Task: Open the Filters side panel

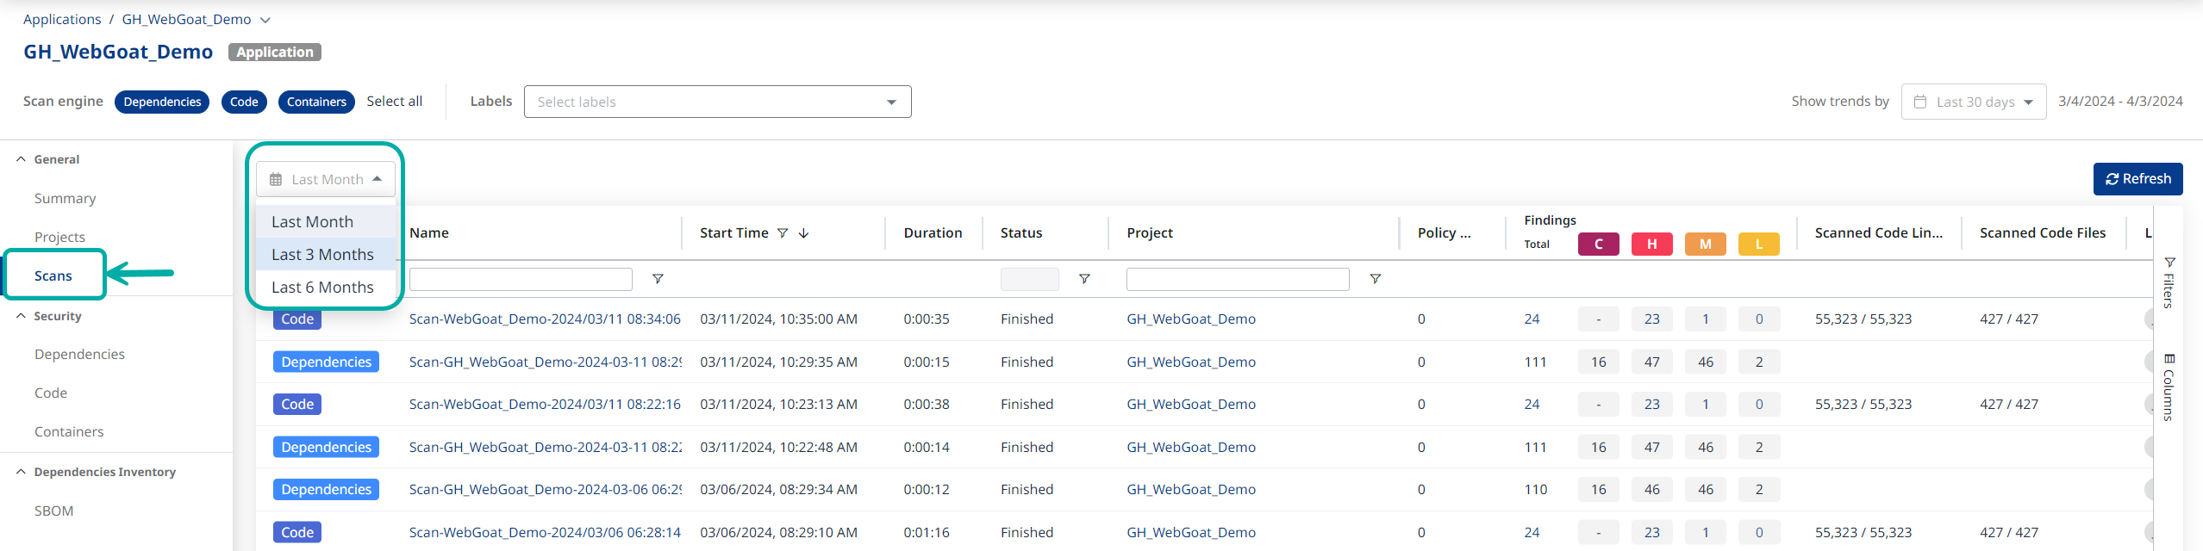Action: (x=2169, y=282)
